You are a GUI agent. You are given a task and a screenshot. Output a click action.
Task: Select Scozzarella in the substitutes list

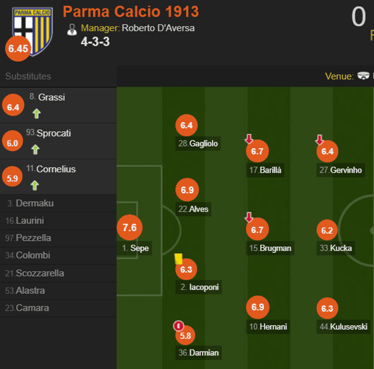pos(40,273)
